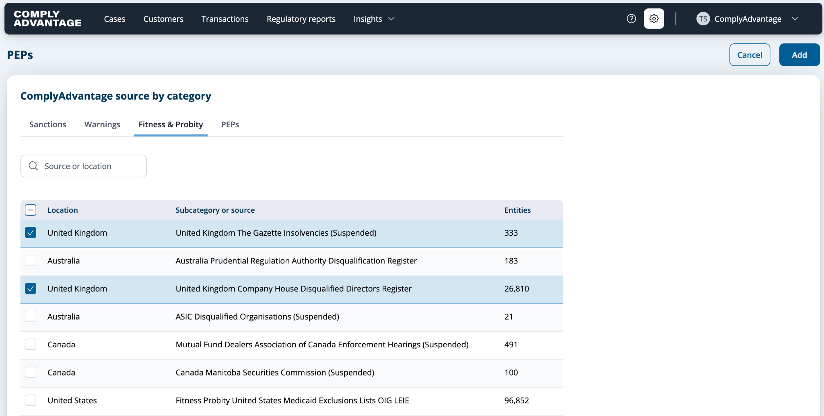Toggle the select-all header checkbox
The height and width of the screenshot is (416, 824).
point(31,210)
